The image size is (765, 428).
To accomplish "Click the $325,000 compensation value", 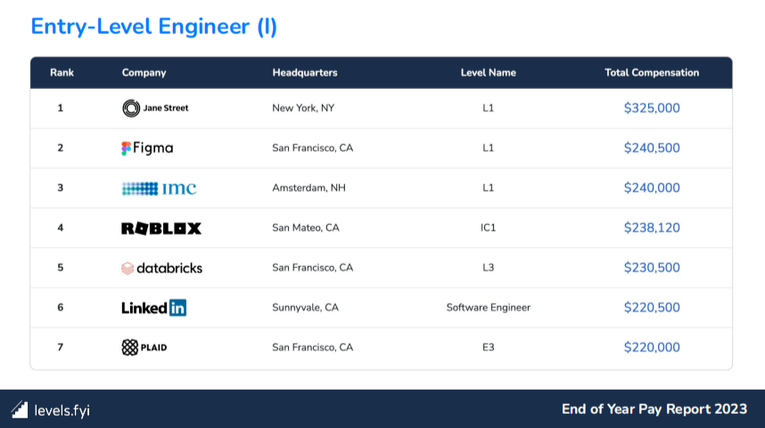I will [652, 109].
